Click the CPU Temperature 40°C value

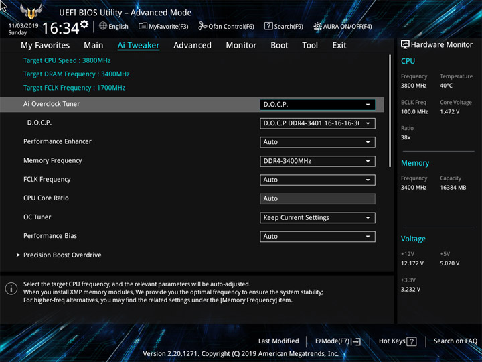point(446,86)
